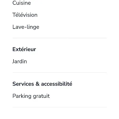Click the letter J of Jardin

coord(13,61)
